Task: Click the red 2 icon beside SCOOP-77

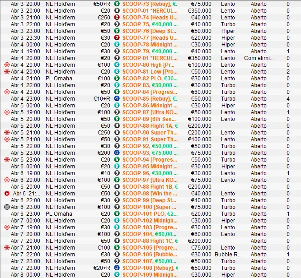Action: (x=117, y=38)
